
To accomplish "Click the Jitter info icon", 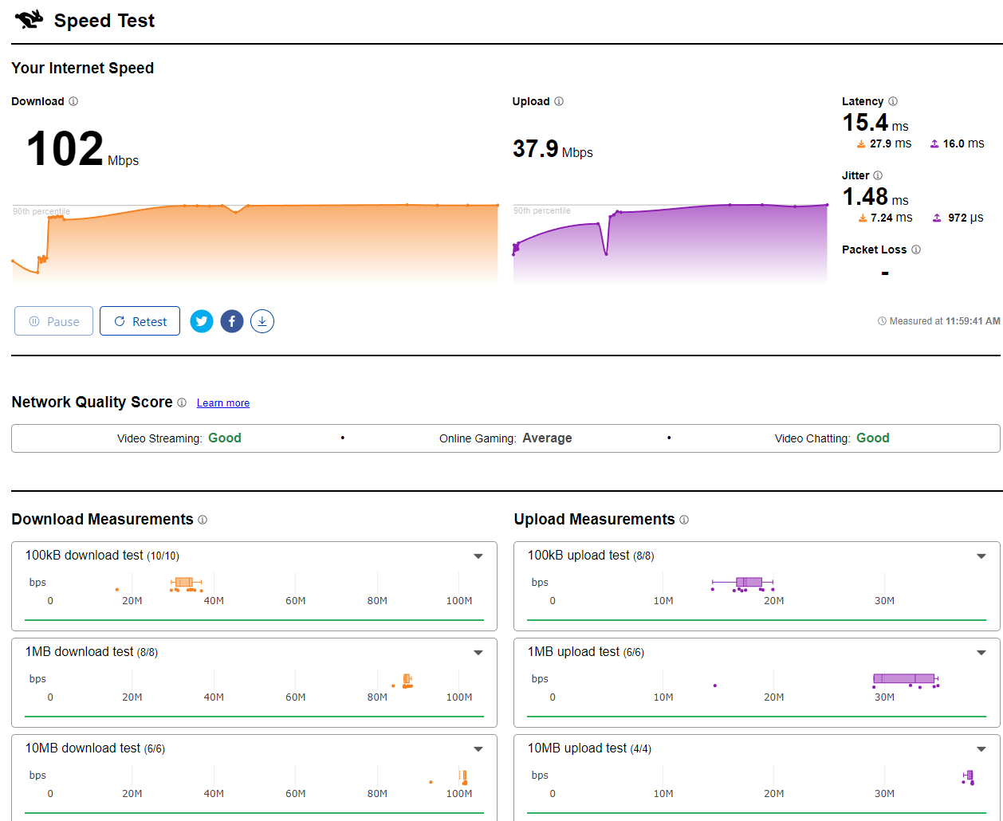I will tap(878, 175).
